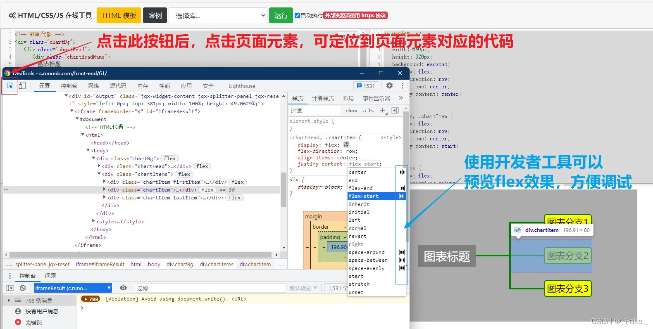The height and width of the screenshot is (329, 653).
Task: Click the <style> source link
Action: [x=391, y=137]
